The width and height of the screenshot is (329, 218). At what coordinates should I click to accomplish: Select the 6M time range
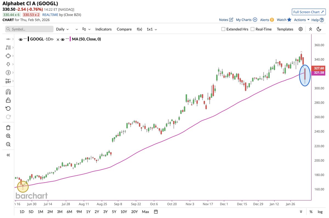pyautogui.click(x=69, y=212)
